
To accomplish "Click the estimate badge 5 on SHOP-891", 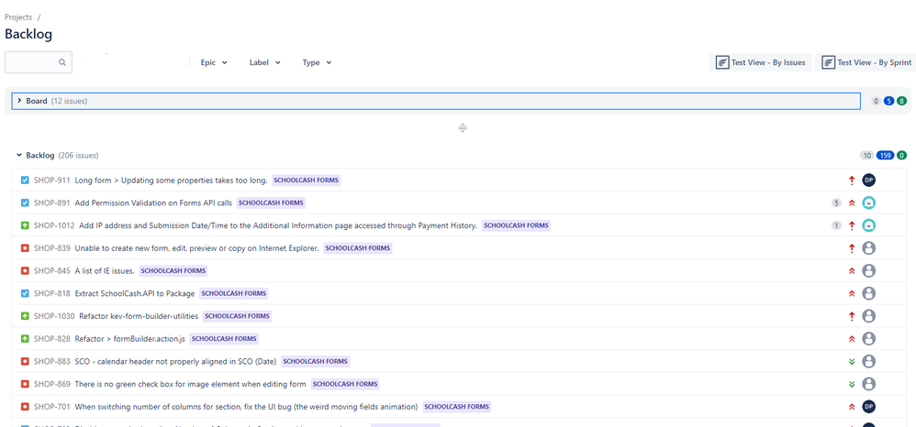I will (836, 203).
